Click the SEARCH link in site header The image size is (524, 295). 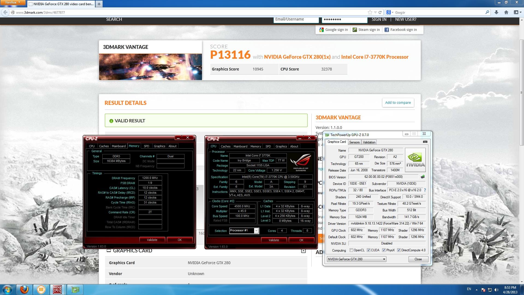tap(114, 19)
